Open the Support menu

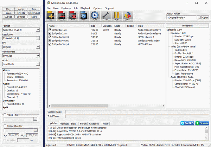click(x=110, y=8)
